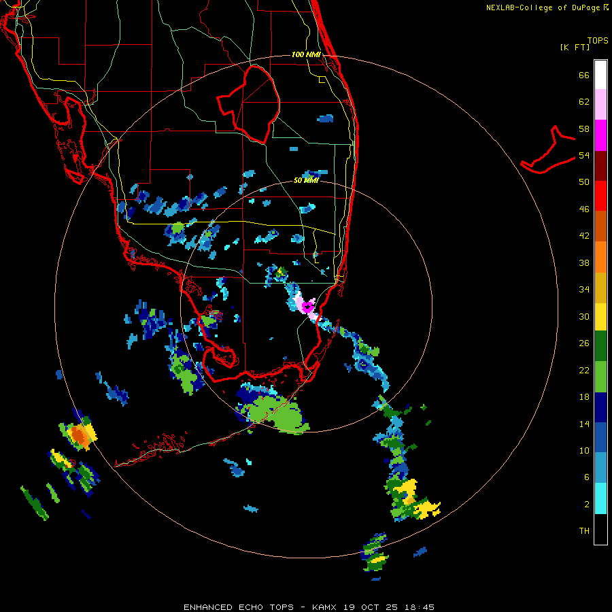Viewport: 612px width, 612px height.
Task: Select the dark orange legend swatch
Action: (600, 226)
